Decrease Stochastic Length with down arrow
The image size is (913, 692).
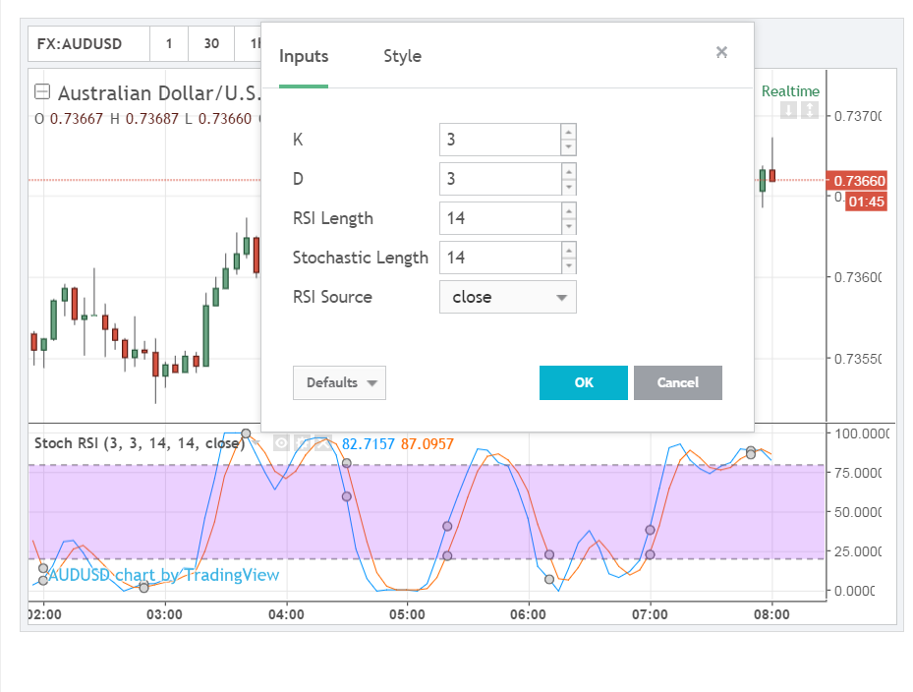tap(568, 265)
